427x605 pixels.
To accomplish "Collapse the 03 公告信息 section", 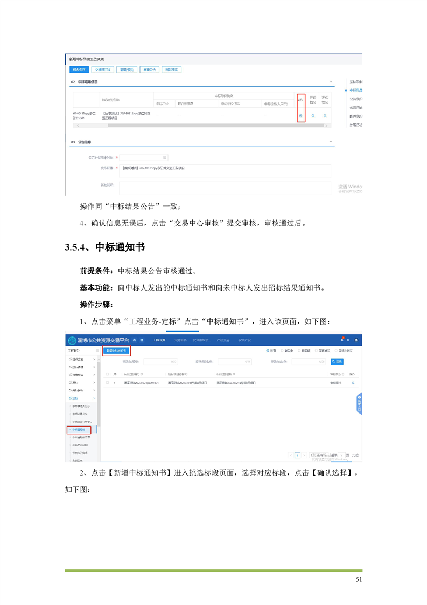I will (331, 142).
